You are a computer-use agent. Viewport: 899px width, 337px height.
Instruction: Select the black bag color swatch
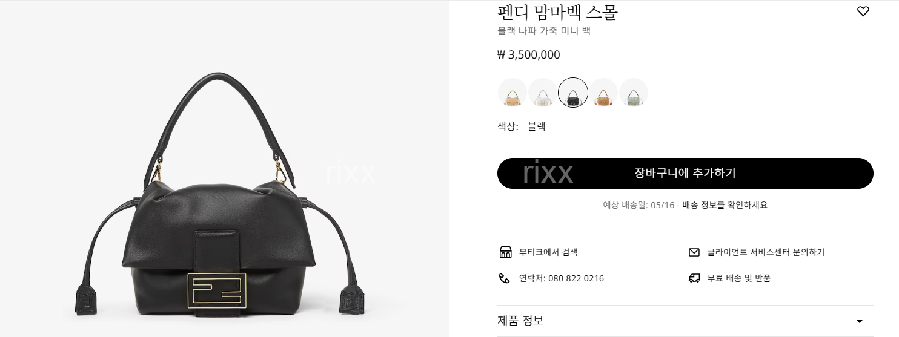(573, 93)
